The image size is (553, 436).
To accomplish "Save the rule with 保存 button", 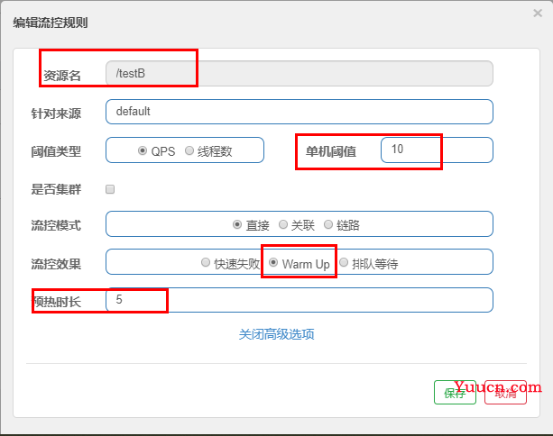I will (455, 393).
